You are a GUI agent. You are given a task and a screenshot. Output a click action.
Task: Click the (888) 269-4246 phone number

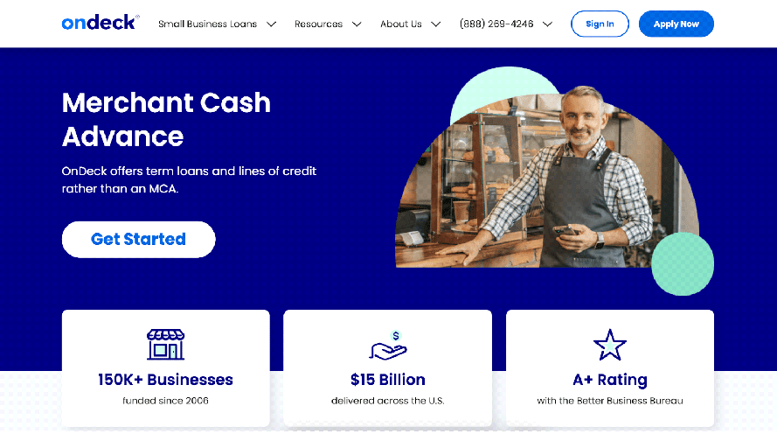pos(496,24)
